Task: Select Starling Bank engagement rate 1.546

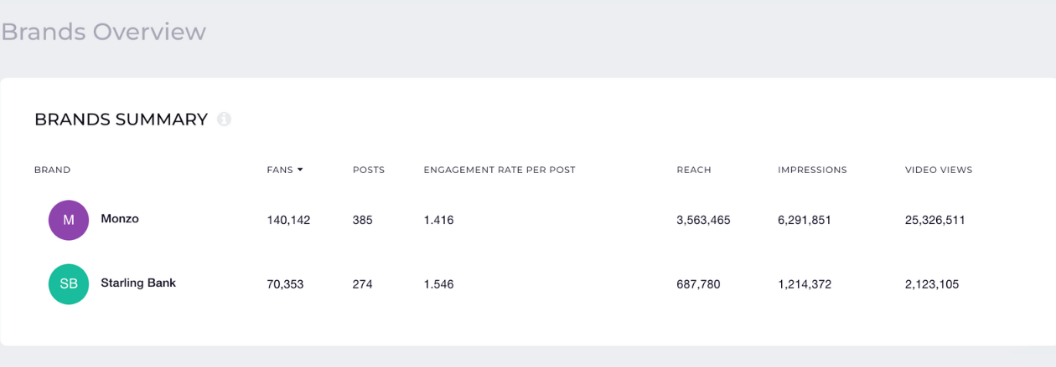Action: pos(438,284)
